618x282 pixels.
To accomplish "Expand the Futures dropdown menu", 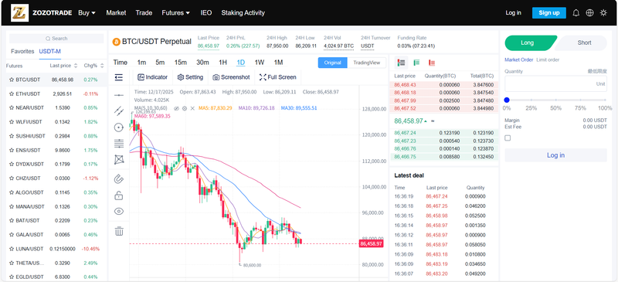I will [x=176, y=12].
